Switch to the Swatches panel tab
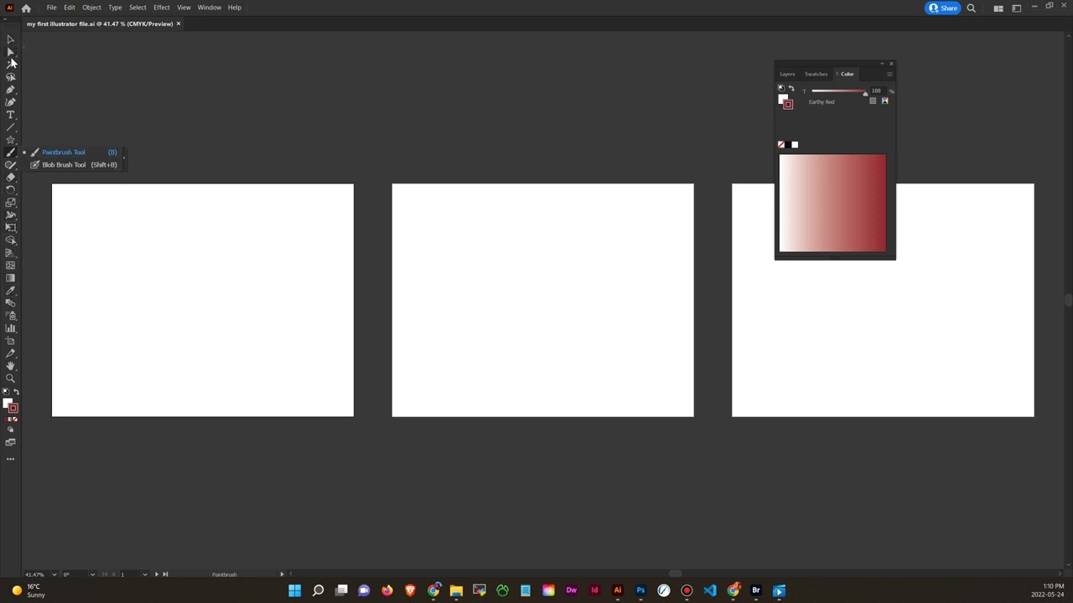The width and height of the screenshot is (1073, 603). [816, 74]
